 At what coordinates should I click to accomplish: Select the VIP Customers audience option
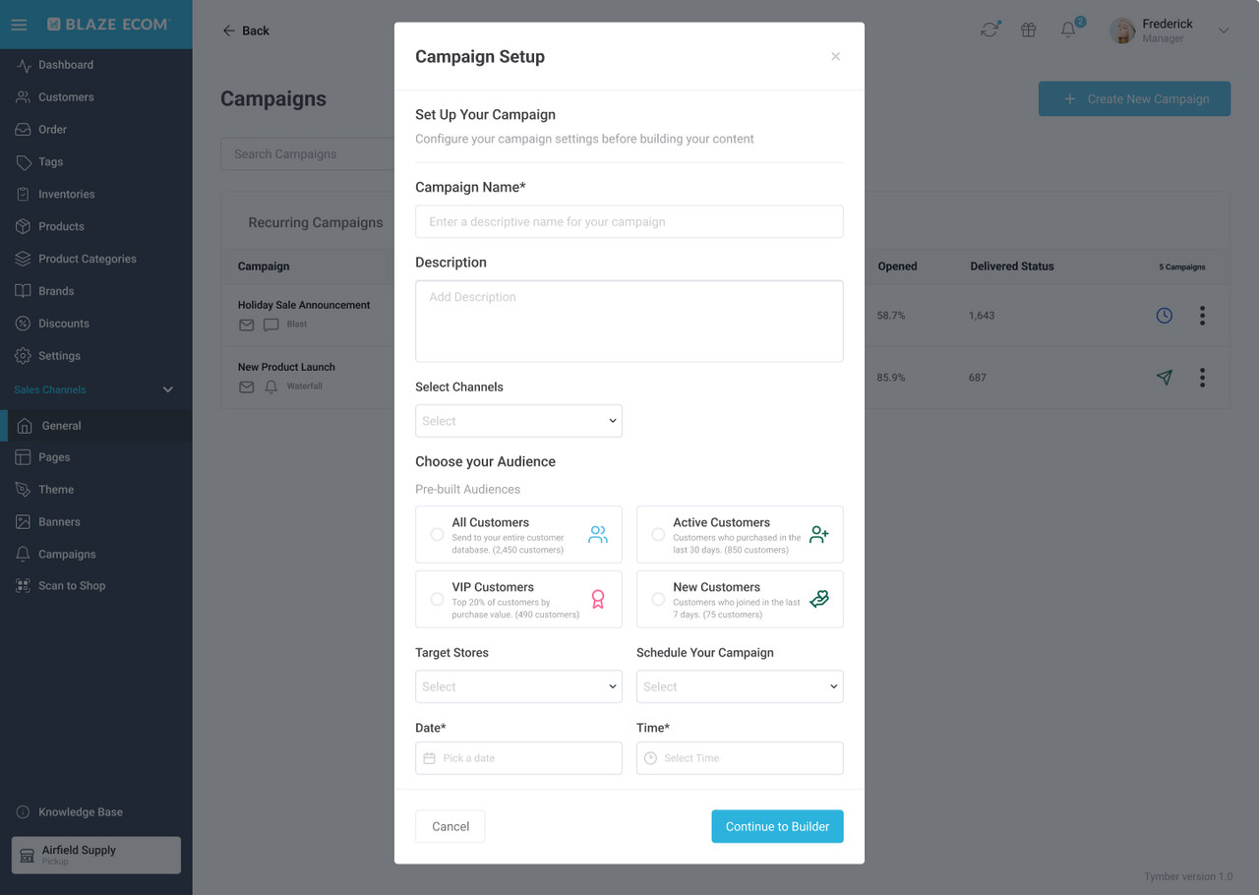(518, 599)
